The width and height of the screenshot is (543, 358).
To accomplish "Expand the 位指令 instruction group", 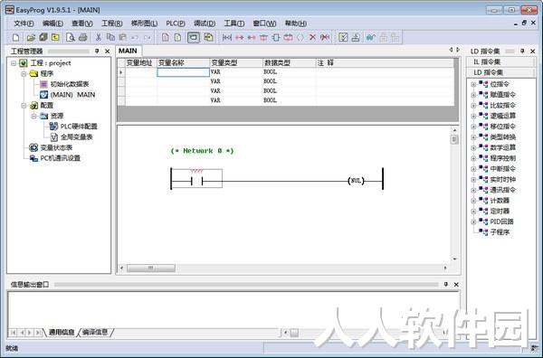I will (473, 84).
